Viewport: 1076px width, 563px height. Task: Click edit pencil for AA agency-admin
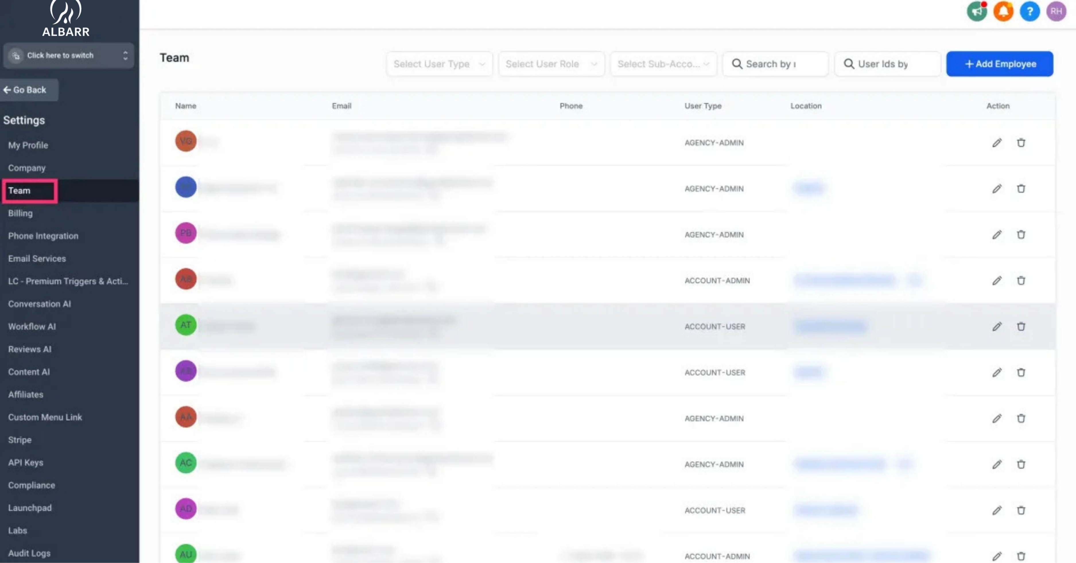pos(997,418)
